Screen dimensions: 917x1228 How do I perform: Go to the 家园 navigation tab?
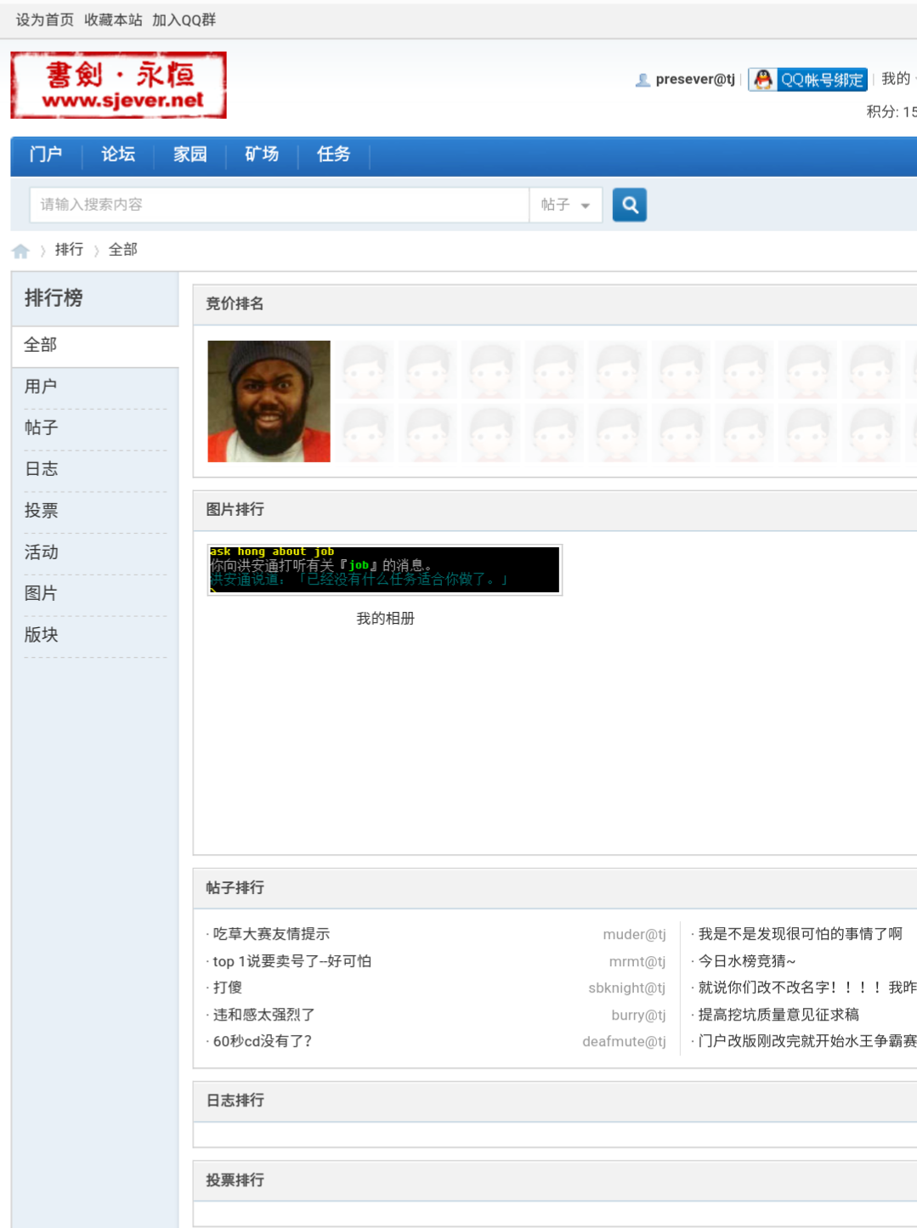190,155
